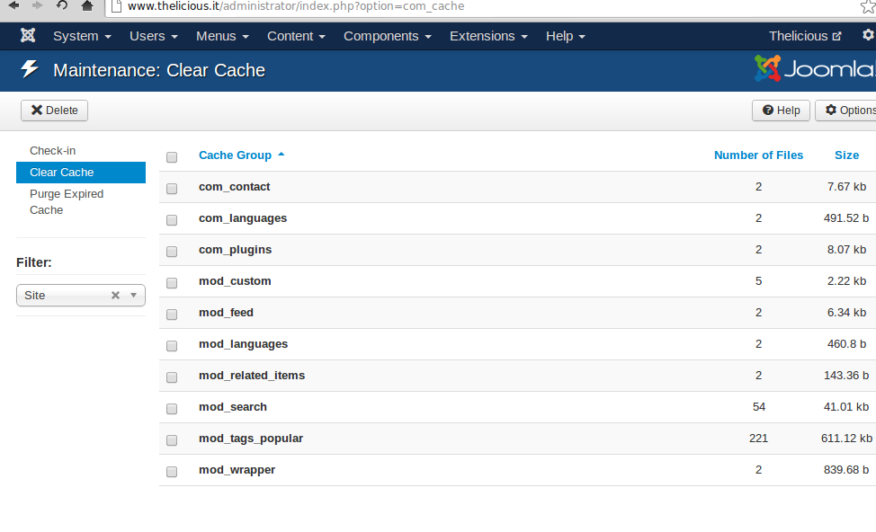Click the 221 files count value

point(758,439)
